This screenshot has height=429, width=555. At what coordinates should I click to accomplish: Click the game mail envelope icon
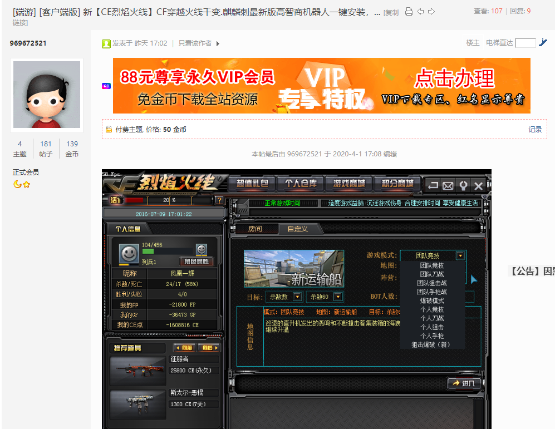tap(448, 186)
